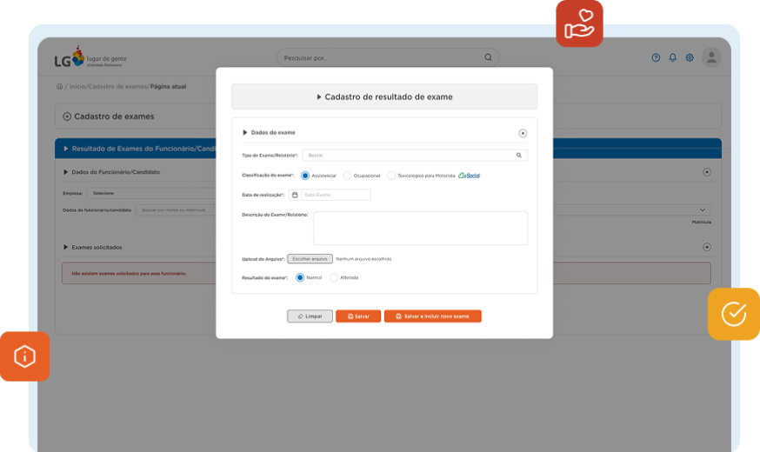
Task: Click the help question mark icon
Action: 656,57
